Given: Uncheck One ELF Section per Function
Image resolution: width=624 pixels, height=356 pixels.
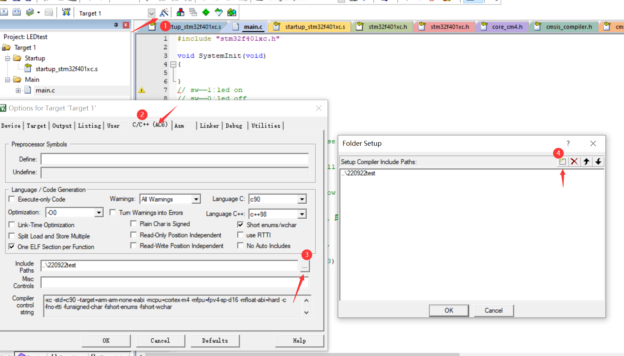Looking at the screenshot, I should (12, 247).
